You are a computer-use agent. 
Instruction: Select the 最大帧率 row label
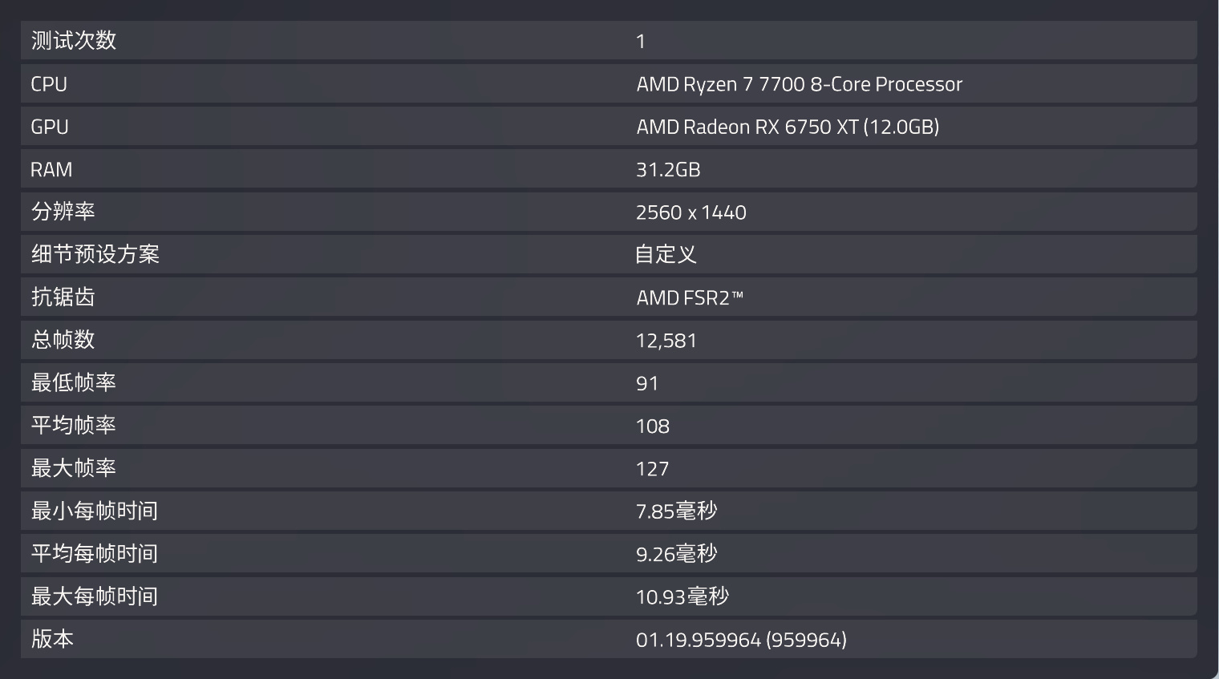point(74,468)
